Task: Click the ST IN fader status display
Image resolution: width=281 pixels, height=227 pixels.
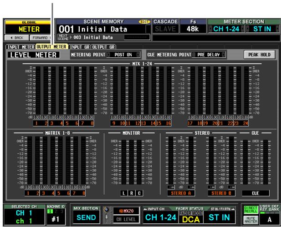Action: tap(219, 217)
